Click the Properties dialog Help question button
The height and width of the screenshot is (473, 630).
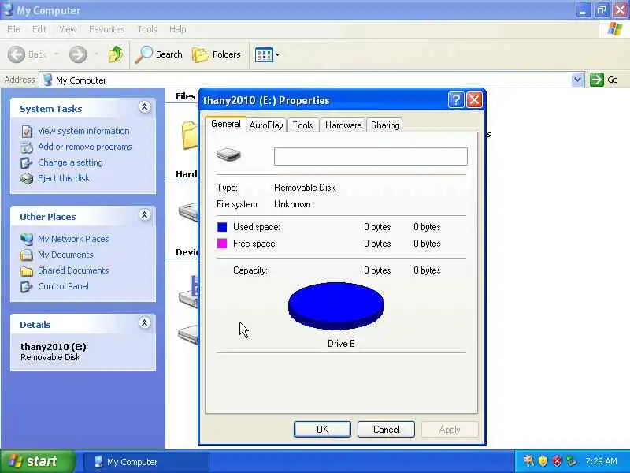click(456, 100)
